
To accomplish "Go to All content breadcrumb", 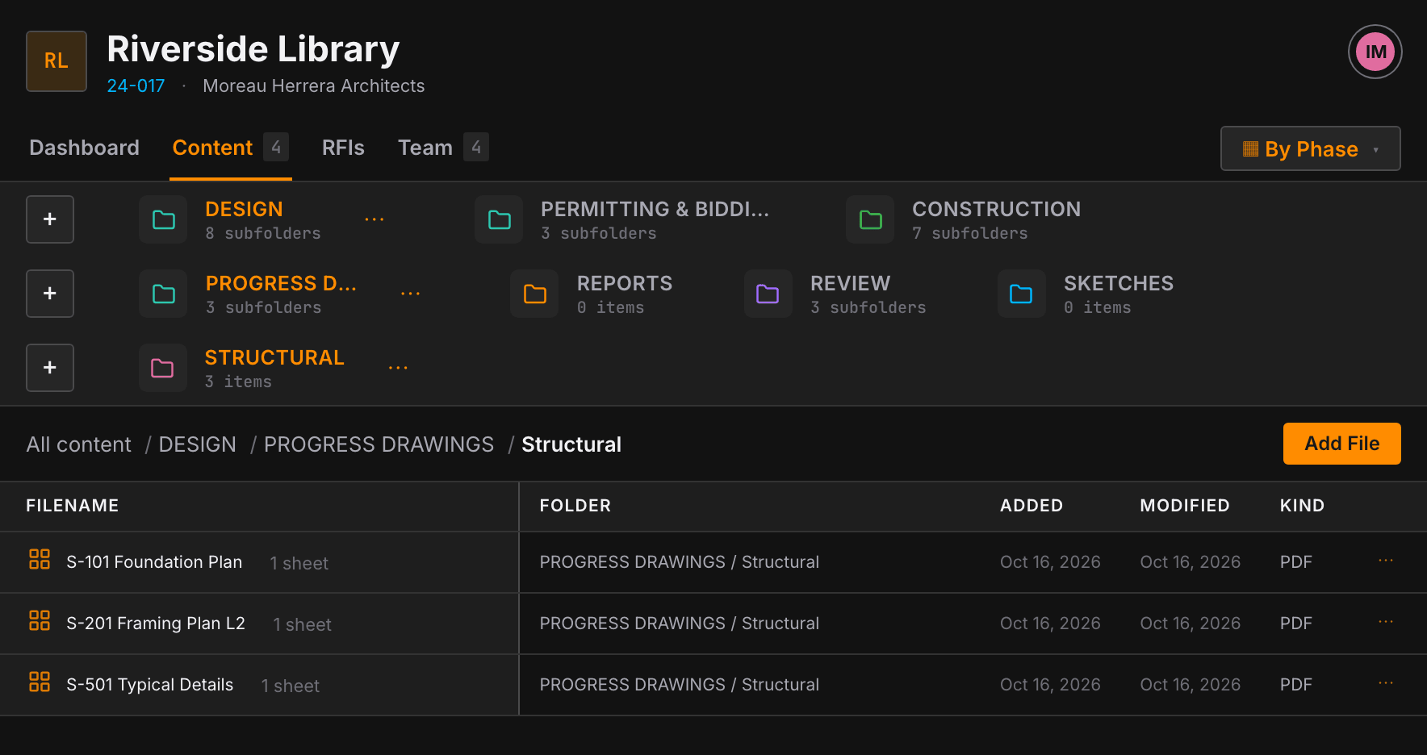I will pos(78,444).
